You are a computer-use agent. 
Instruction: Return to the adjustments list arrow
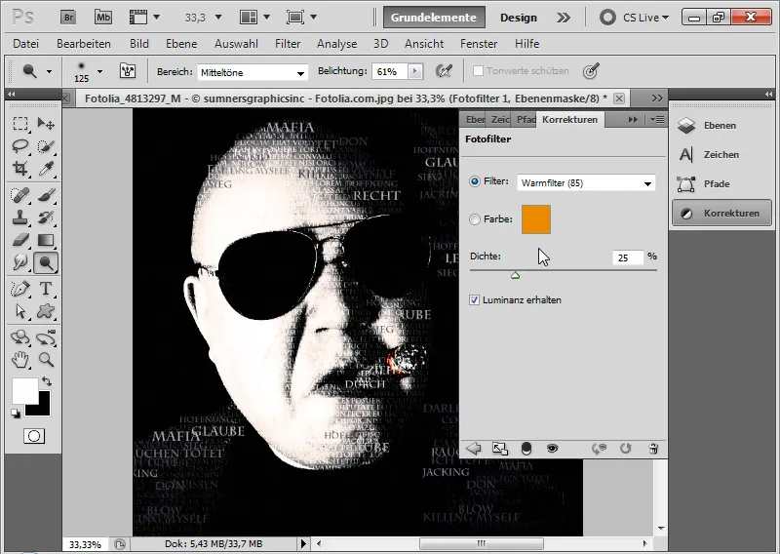coord(473,449)
